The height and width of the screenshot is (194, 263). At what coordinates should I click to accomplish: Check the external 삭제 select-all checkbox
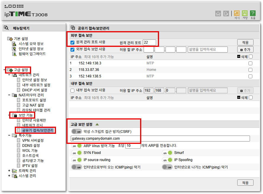tap(251, 57)
